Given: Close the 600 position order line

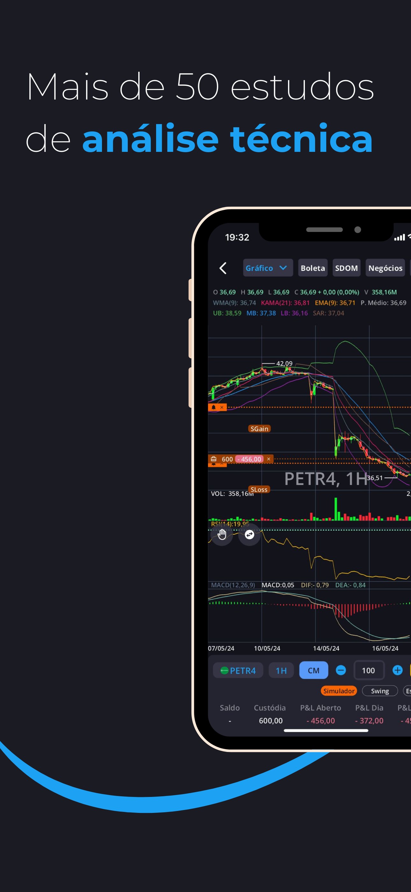Looking at the screenshot, I should [x=269, y=459].
